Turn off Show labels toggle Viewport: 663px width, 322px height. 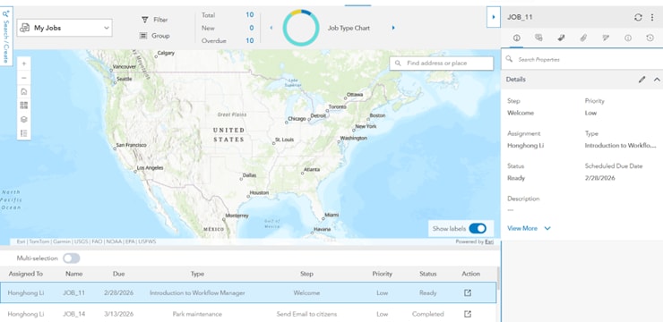pos(478,229)
